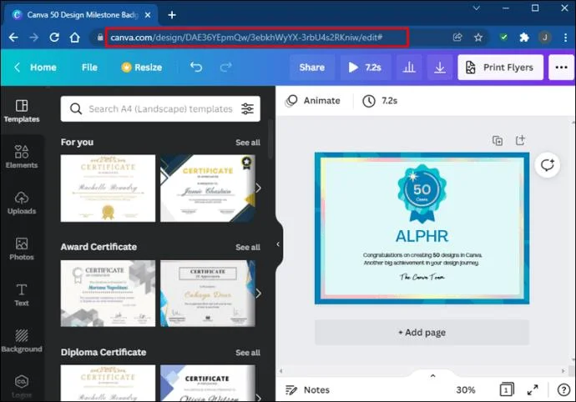Select the gray cubes award certificate template
Viewport: 576px width, 402px height.
[108, 294]
